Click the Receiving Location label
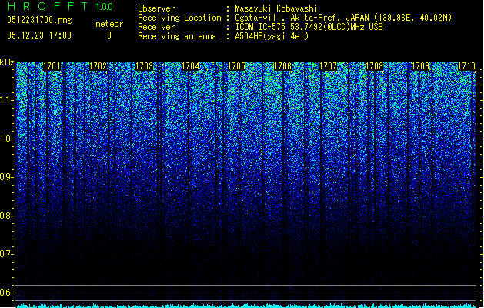The image size is (484, 308). click(x=179, y=18)
